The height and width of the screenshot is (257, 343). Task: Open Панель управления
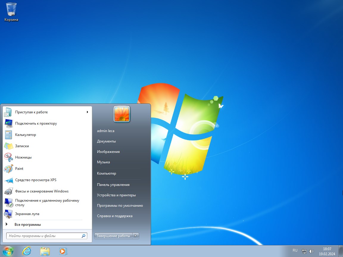pyautogui.click(x=113, y=185)
